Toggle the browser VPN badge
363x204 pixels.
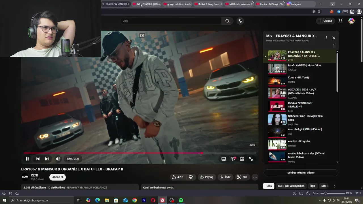[345, 12]
